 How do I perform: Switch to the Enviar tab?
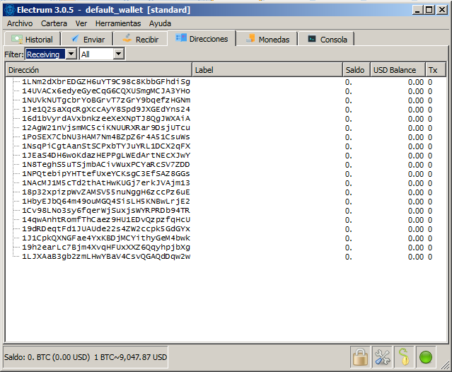click(x=88, y=39)
